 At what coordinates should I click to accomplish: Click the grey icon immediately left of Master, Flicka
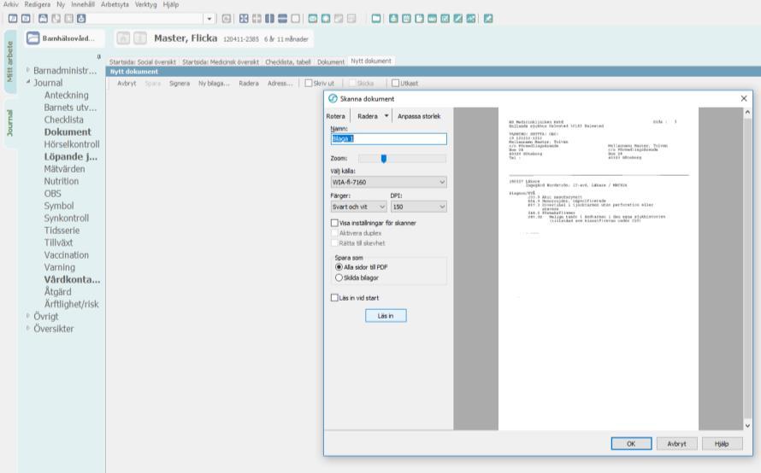(140, 38)
